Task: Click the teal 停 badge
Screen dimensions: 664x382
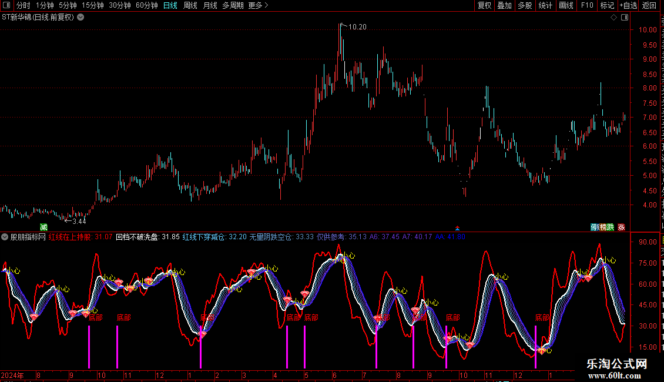Action: click(x=595, y=227)
